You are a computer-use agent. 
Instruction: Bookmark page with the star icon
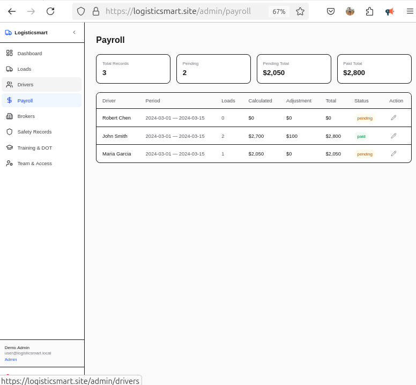pos(300,11)
